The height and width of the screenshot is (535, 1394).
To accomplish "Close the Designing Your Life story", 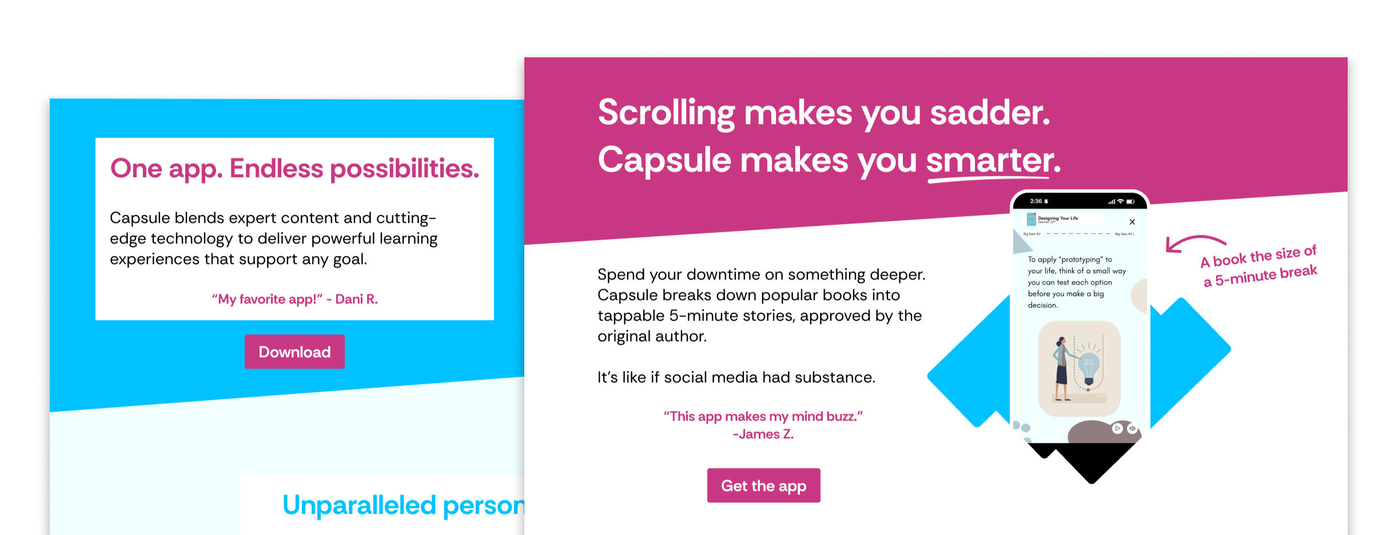I will pos(1132,222).
